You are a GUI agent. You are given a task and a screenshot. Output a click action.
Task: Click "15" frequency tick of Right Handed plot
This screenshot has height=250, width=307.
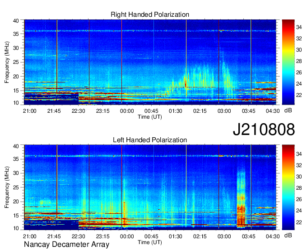(x=16, y=91)
